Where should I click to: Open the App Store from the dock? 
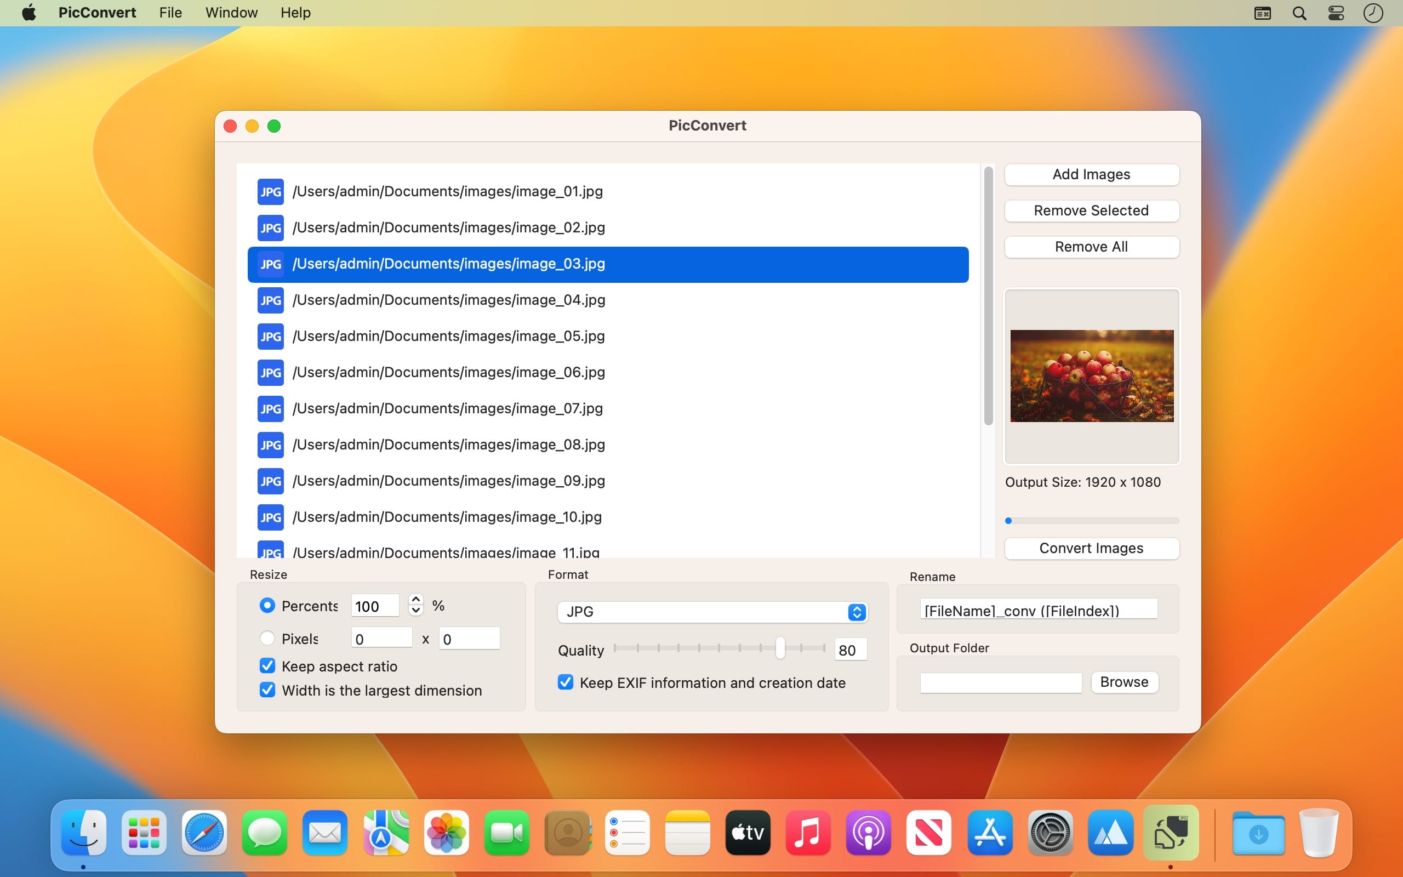pyautogui.click(x=990, y=833)
